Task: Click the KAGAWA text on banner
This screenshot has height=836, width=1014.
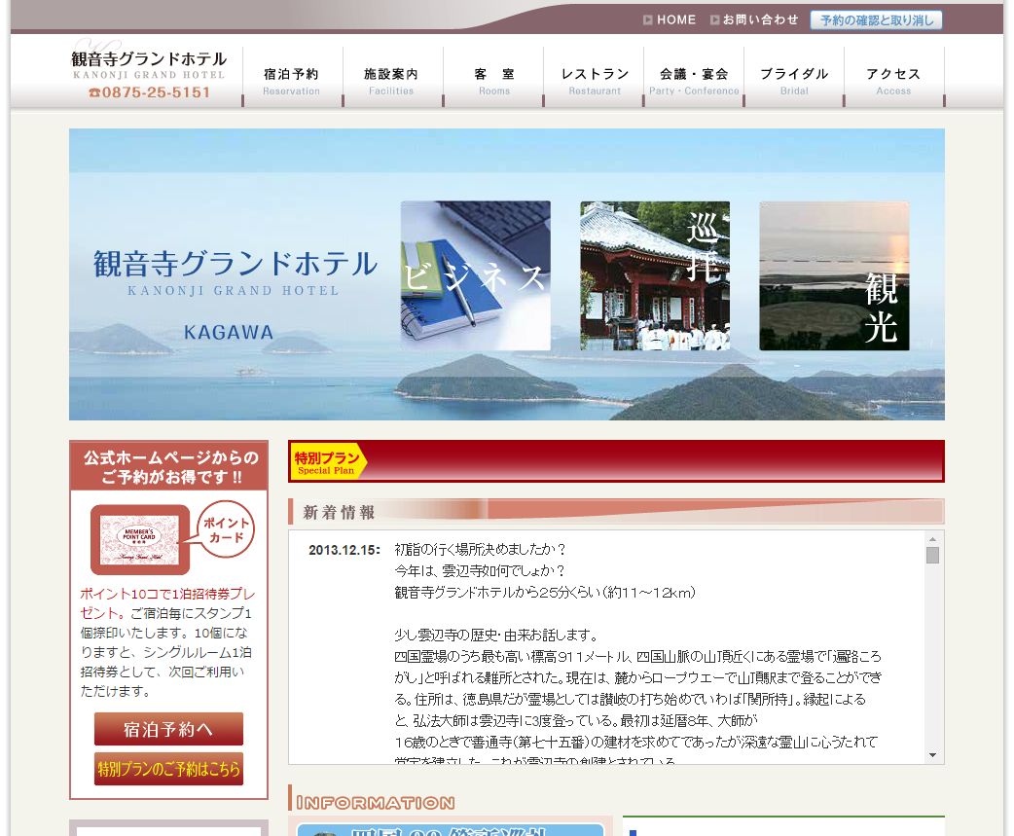Action: (x=229, y=332)
